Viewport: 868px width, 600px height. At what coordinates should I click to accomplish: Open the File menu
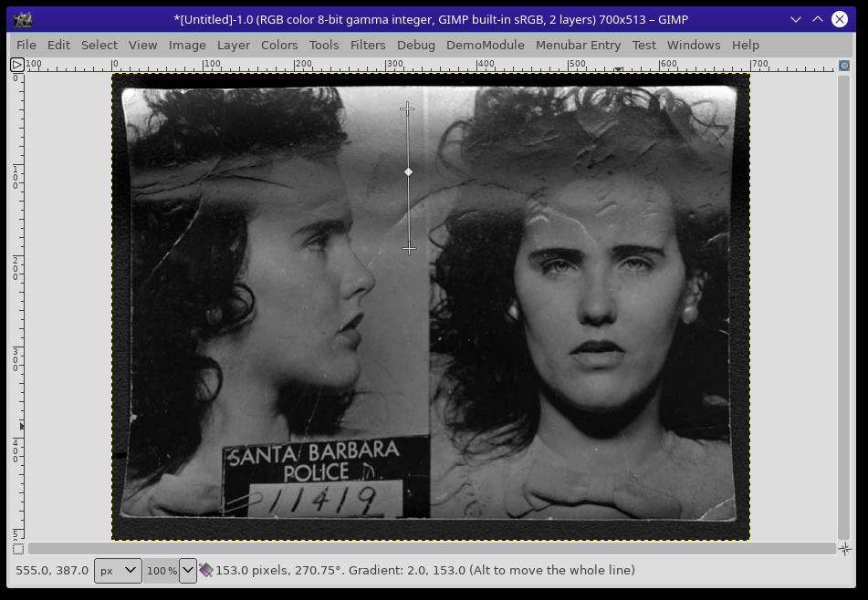pos(26,46)
